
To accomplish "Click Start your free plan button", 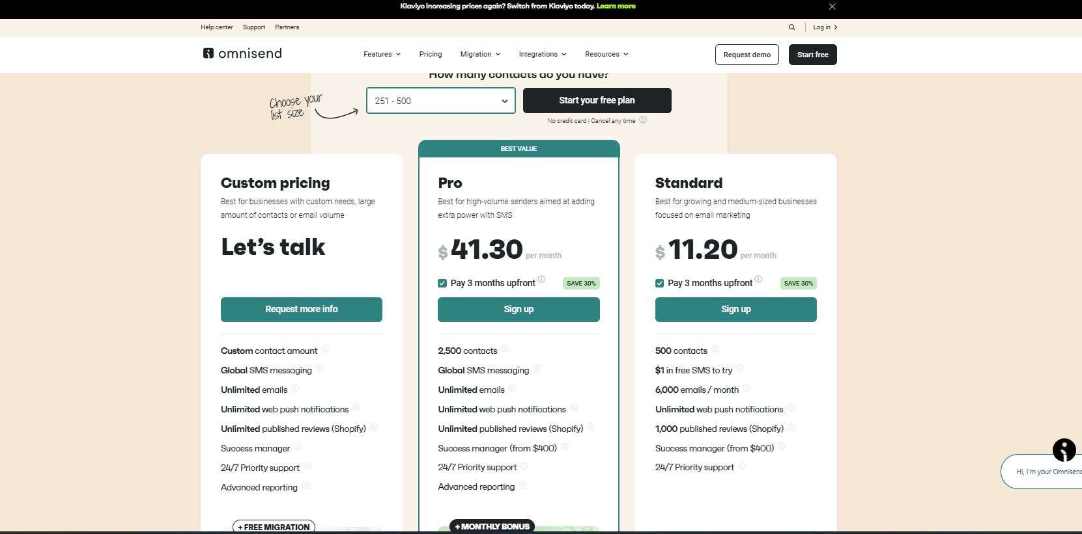I will [597, 100].
